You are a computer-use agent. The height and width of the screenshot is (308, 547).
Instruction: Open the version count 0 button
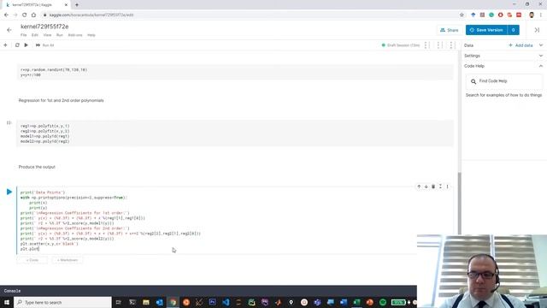pos(514,30)
